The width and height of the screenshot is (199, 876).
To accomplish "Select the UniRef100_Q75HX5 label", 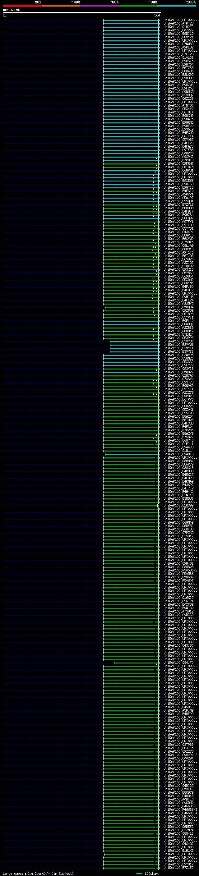I will (178, 242).
